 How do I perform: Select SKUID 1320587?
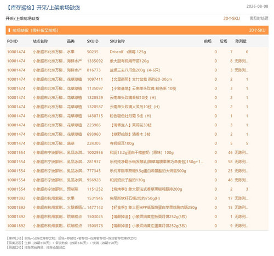tap(95, 107)
